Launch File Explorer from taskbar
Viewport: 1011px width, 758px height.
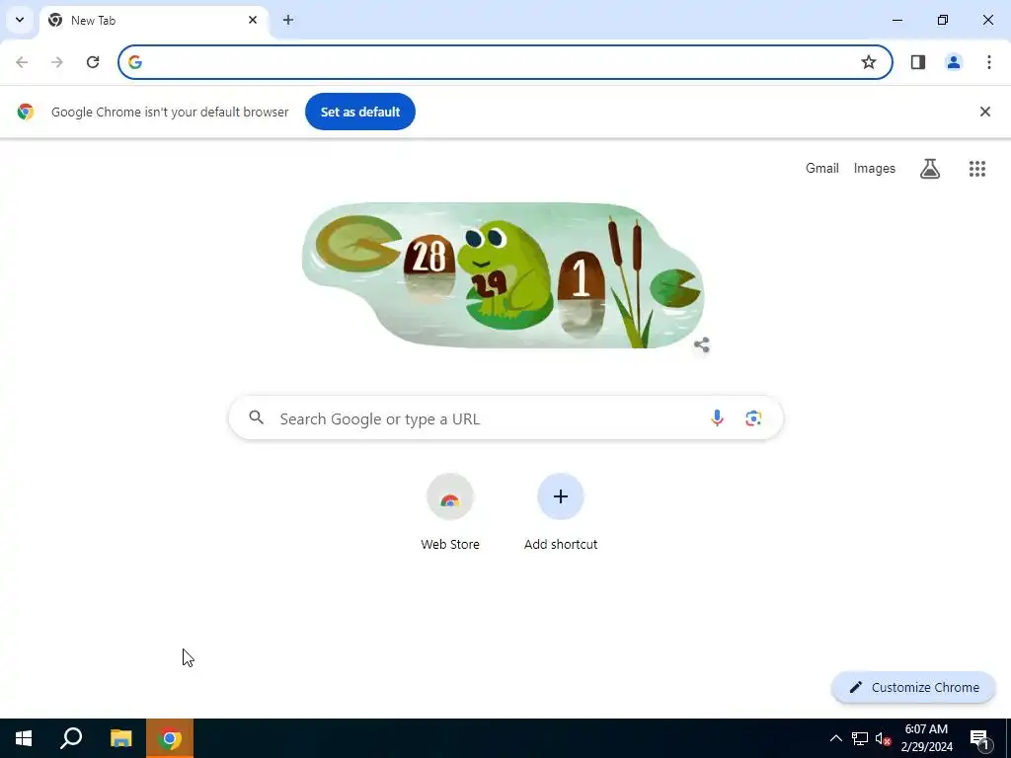click(120, 738)
